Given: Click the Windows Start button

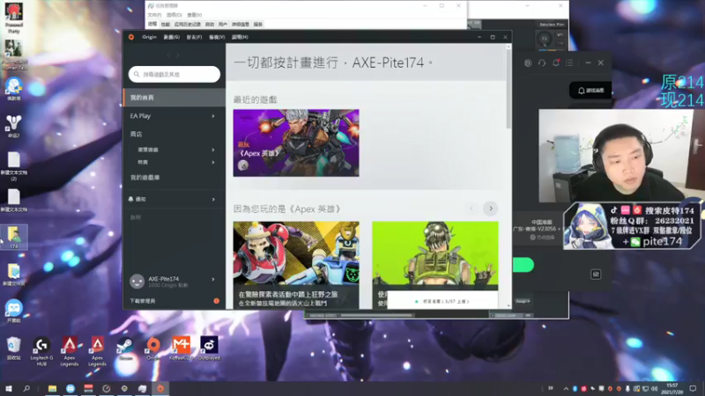Looking at the screenshot, I should [9, 388].
